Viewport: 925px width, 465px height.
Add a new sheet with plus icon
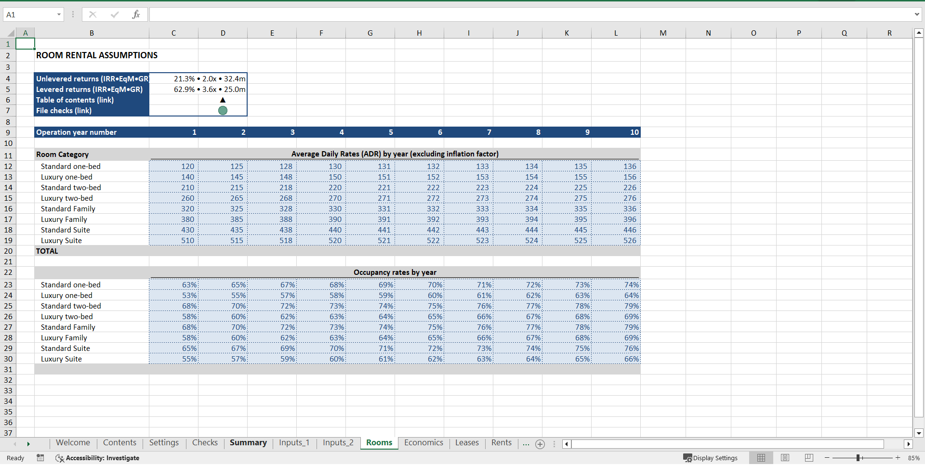(x=540, y=444)
